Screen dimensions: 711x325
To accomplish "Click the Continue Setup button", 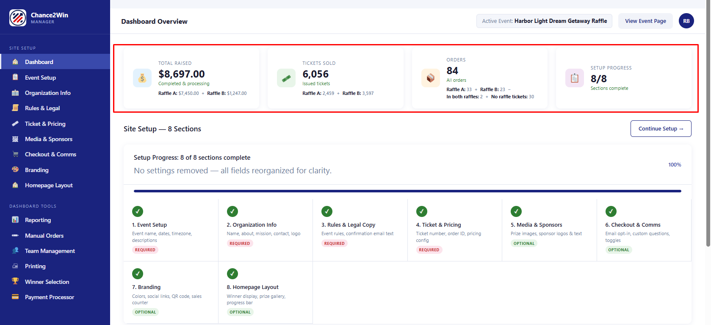I will pyautogui.click(x=661, y=129).
